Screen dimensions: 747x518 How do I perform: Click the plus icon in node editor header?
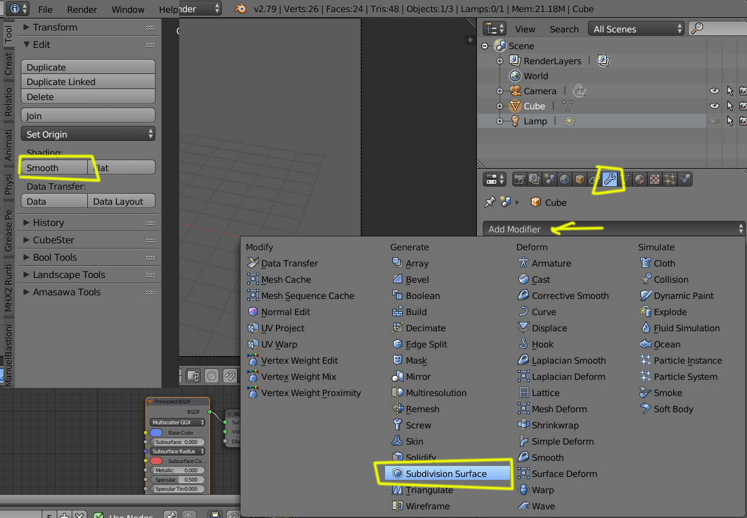pyautogui.click(x=65, y=515)
